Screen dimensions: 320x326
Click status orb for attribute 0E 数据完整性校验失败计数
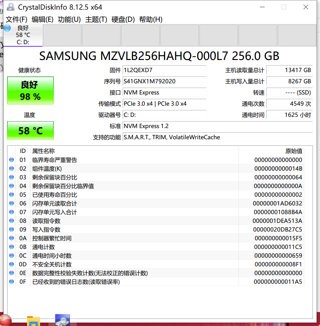11,273
